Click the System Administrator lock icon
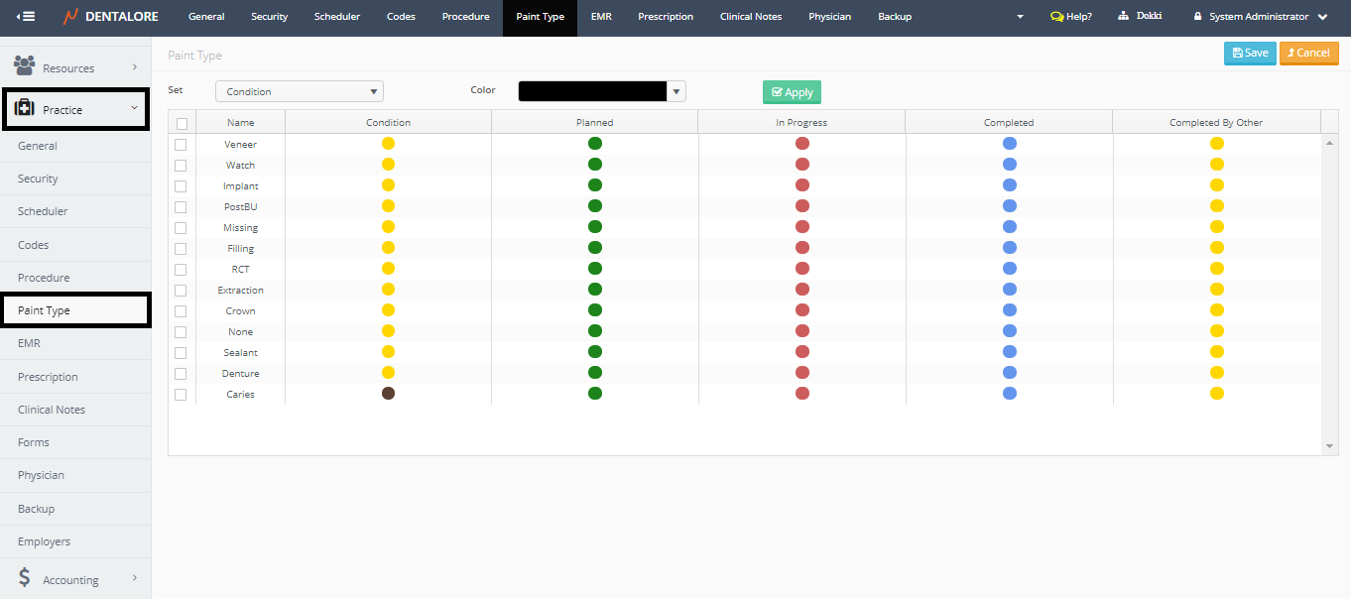This screenshot has width=1351, height=599. 1198,17
